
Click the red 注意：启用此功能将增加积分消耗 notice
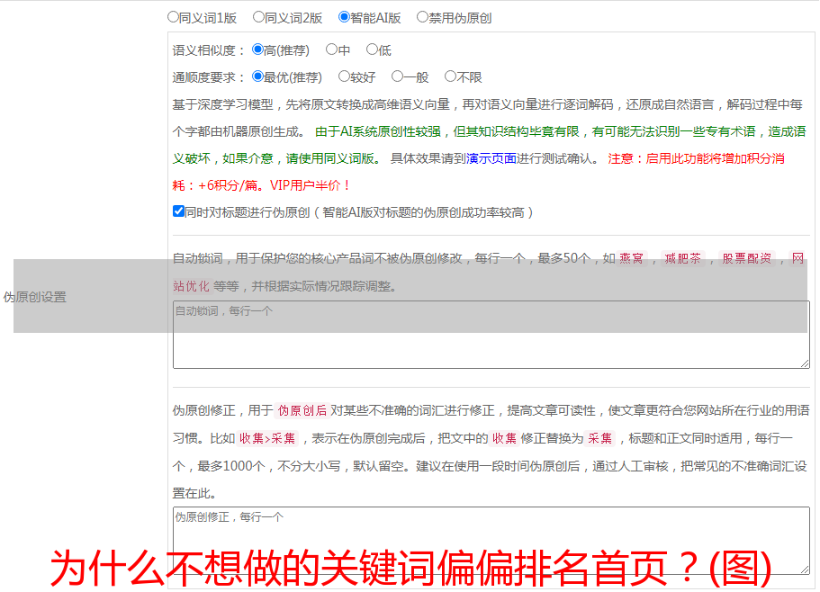[x=479, y=172]
